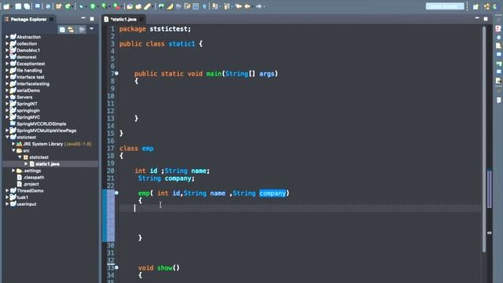Screen dimensions: 503x283
Task: Expand the DemoMvc1 project node
Action: click(7, 50)
